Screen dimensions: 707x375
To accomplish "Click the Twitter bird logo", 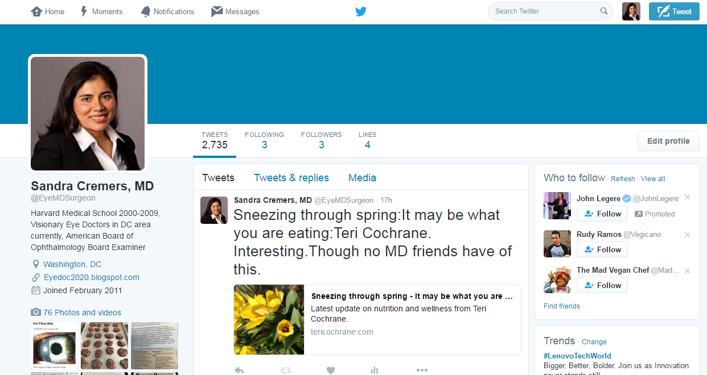I will [361, 11].
